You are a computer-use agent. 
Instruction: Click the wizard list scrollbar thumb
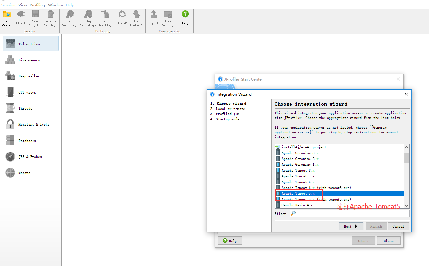click(407, 158)
